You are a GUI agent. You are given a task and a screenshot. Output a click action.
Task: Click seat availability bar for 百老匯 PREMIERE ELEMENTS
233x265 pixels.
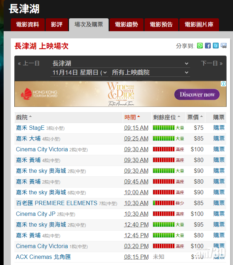[x=164, y=203]
